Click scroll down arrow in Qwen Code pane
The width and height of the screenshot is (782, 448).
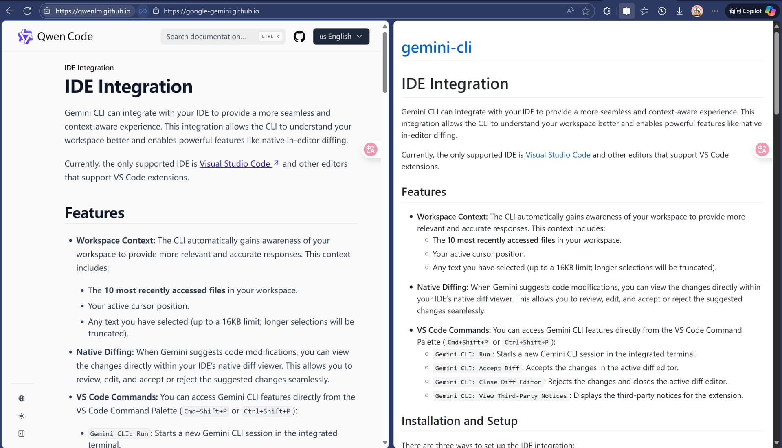point(385,442)
